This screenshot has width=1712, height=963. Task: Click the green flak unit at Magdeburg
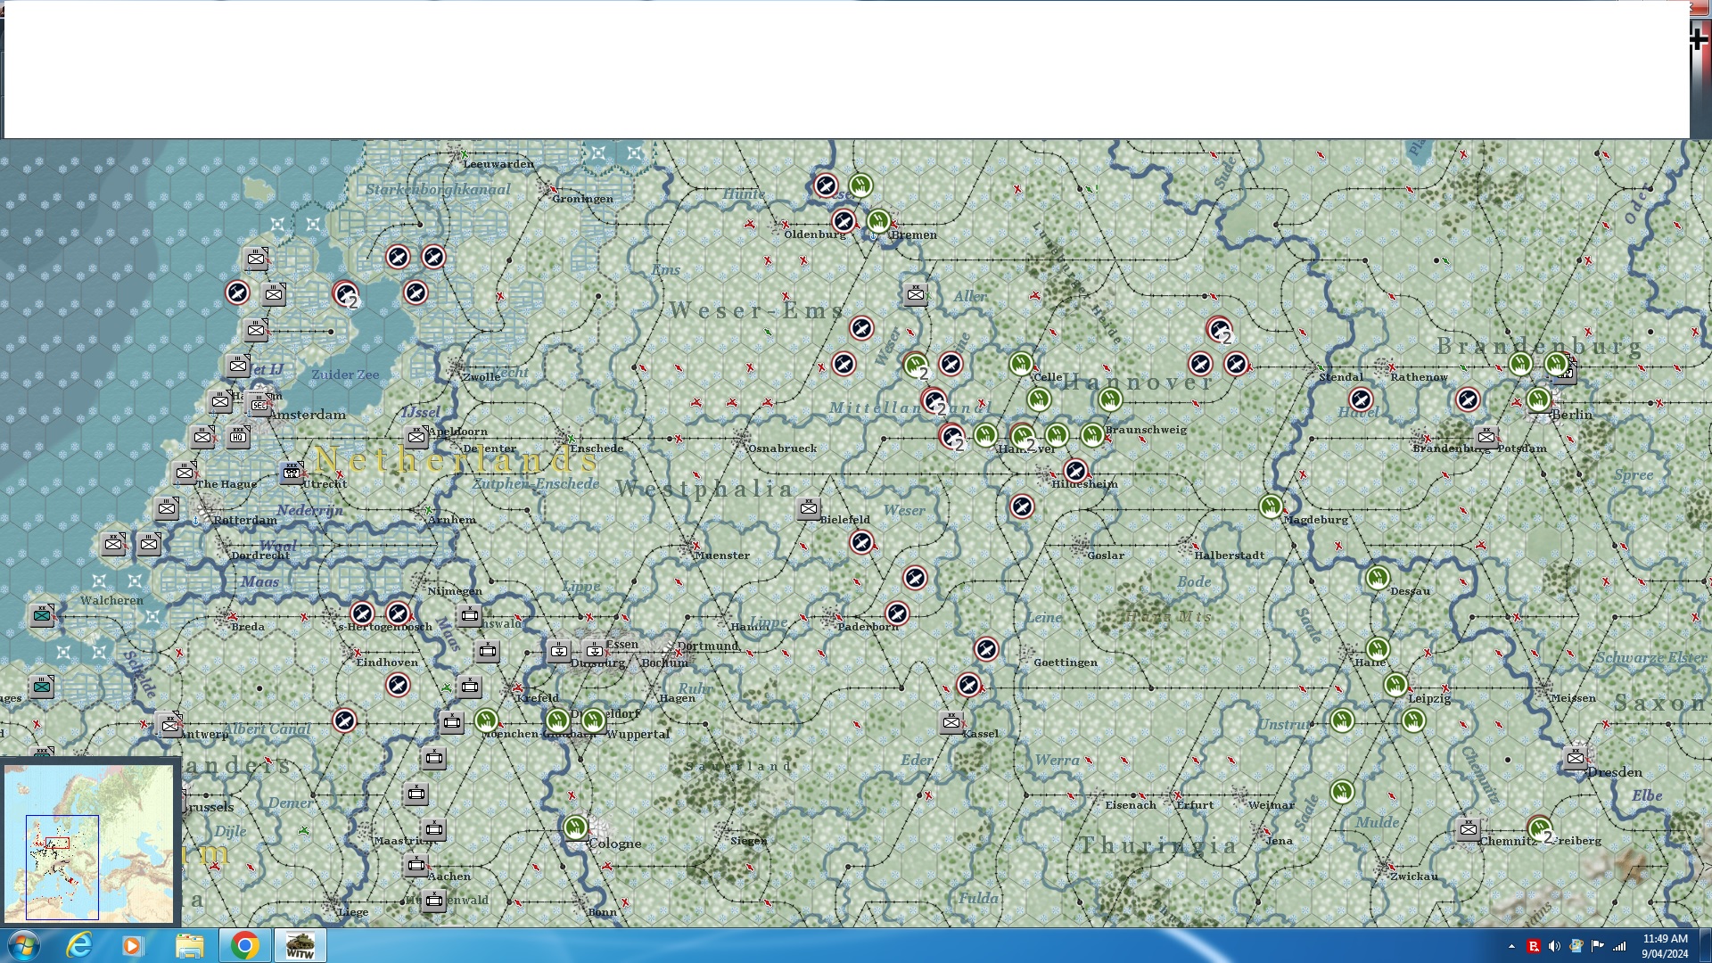click(1271, 506)
